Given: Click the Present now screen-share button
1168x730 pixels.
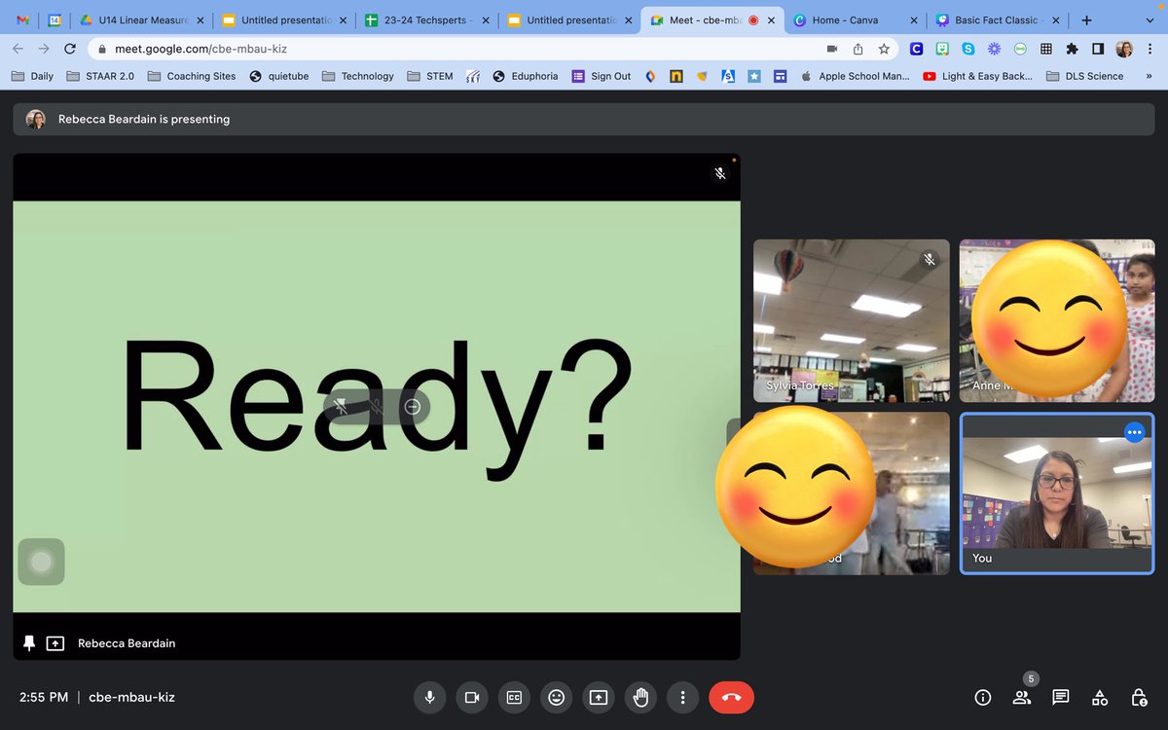Looking at the screenshot, I should [599, 697].
